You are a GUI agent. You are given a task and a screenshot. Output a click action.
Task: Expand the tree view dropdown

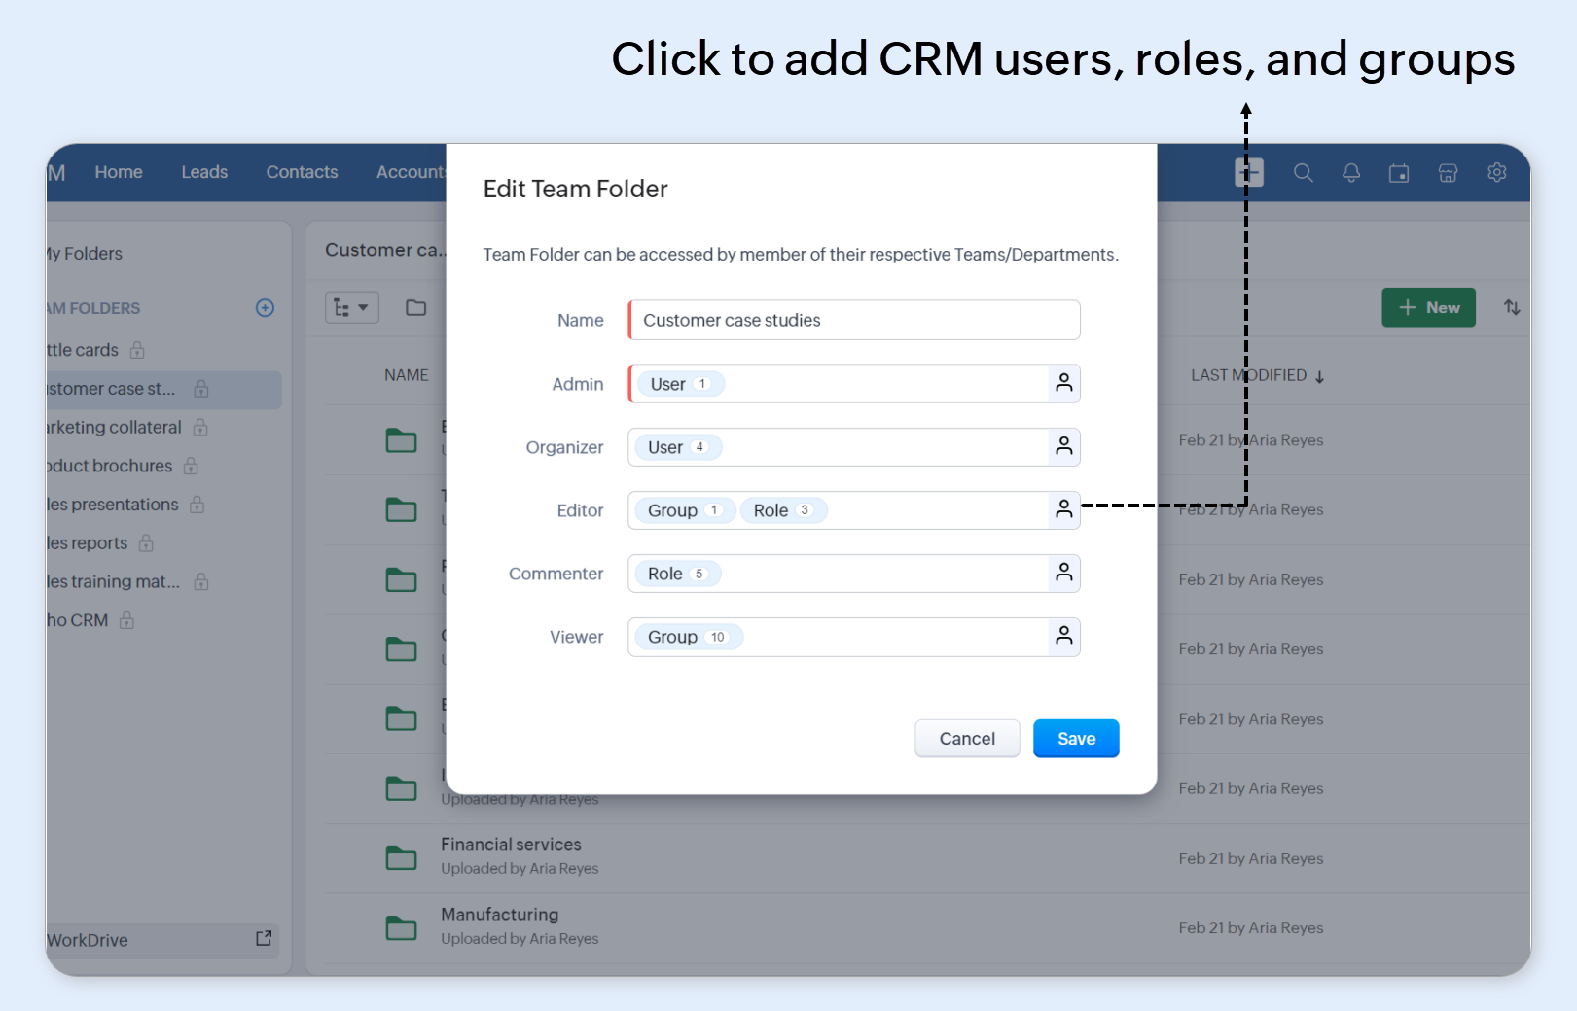351,308
